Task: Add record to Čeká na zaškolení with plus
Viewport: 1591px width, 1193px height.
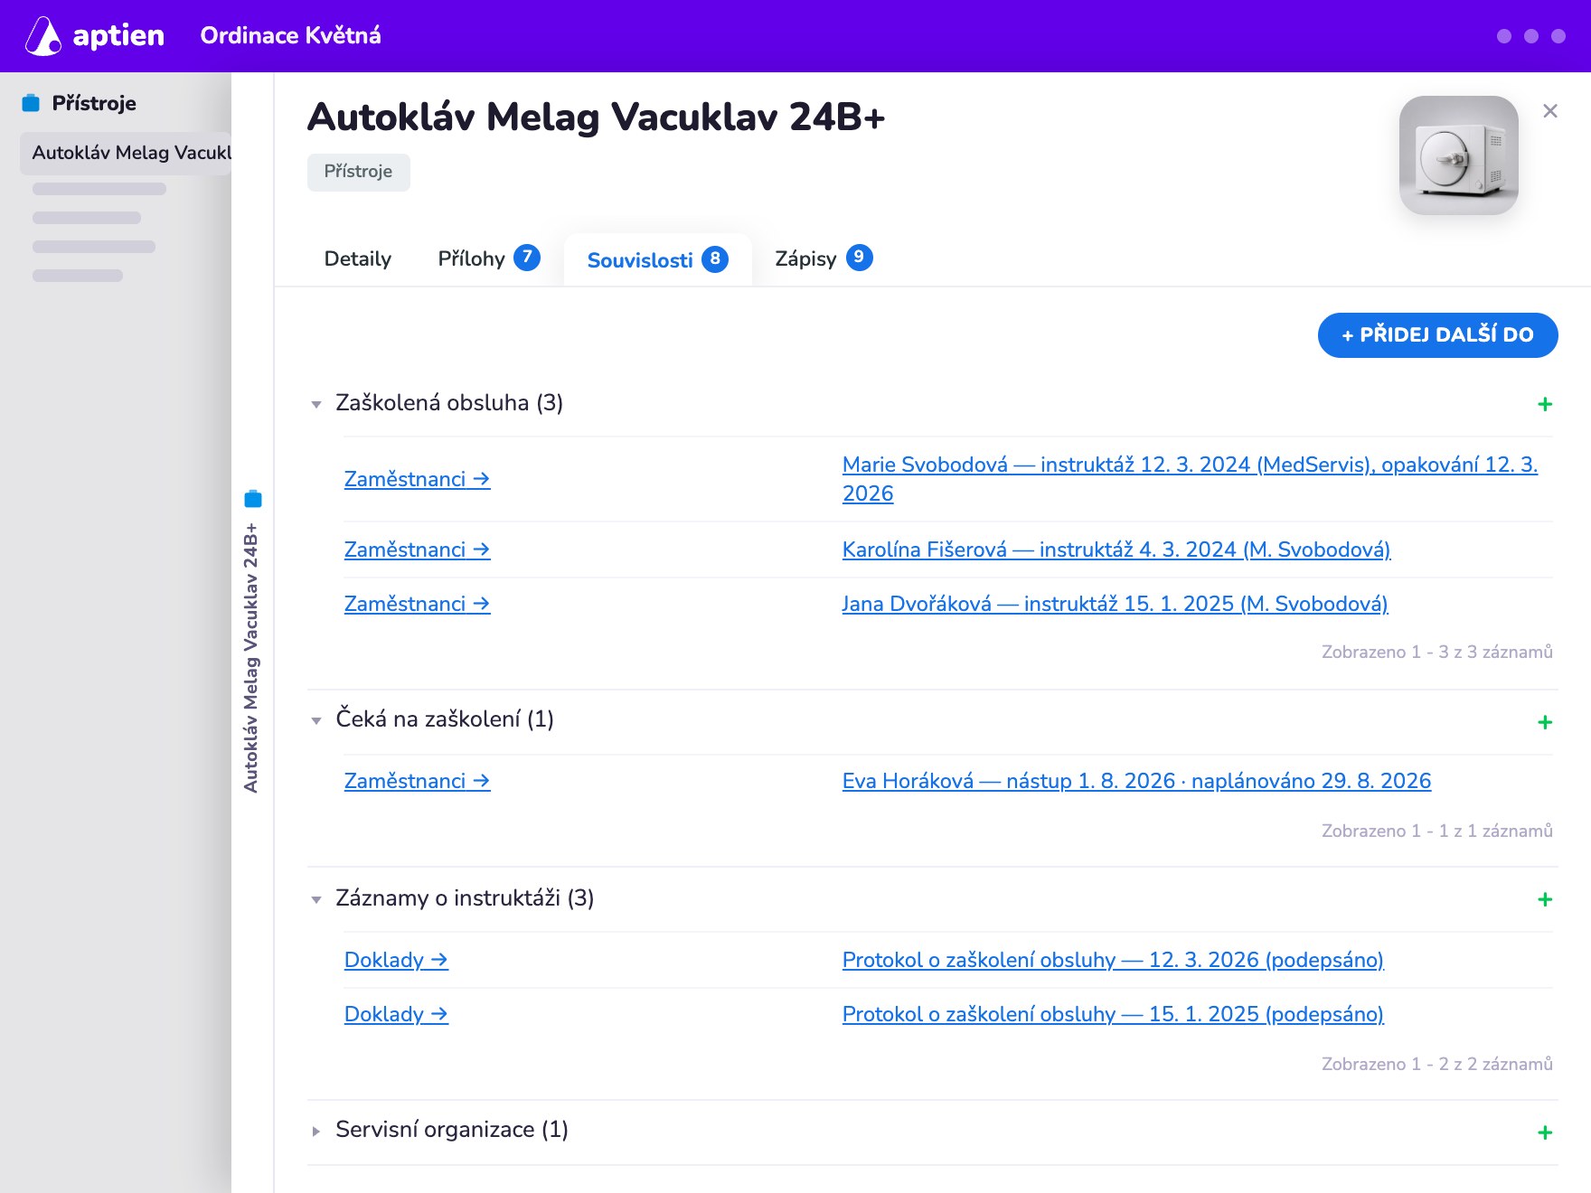Action: pyautogui.click(x=1545, y=722)
